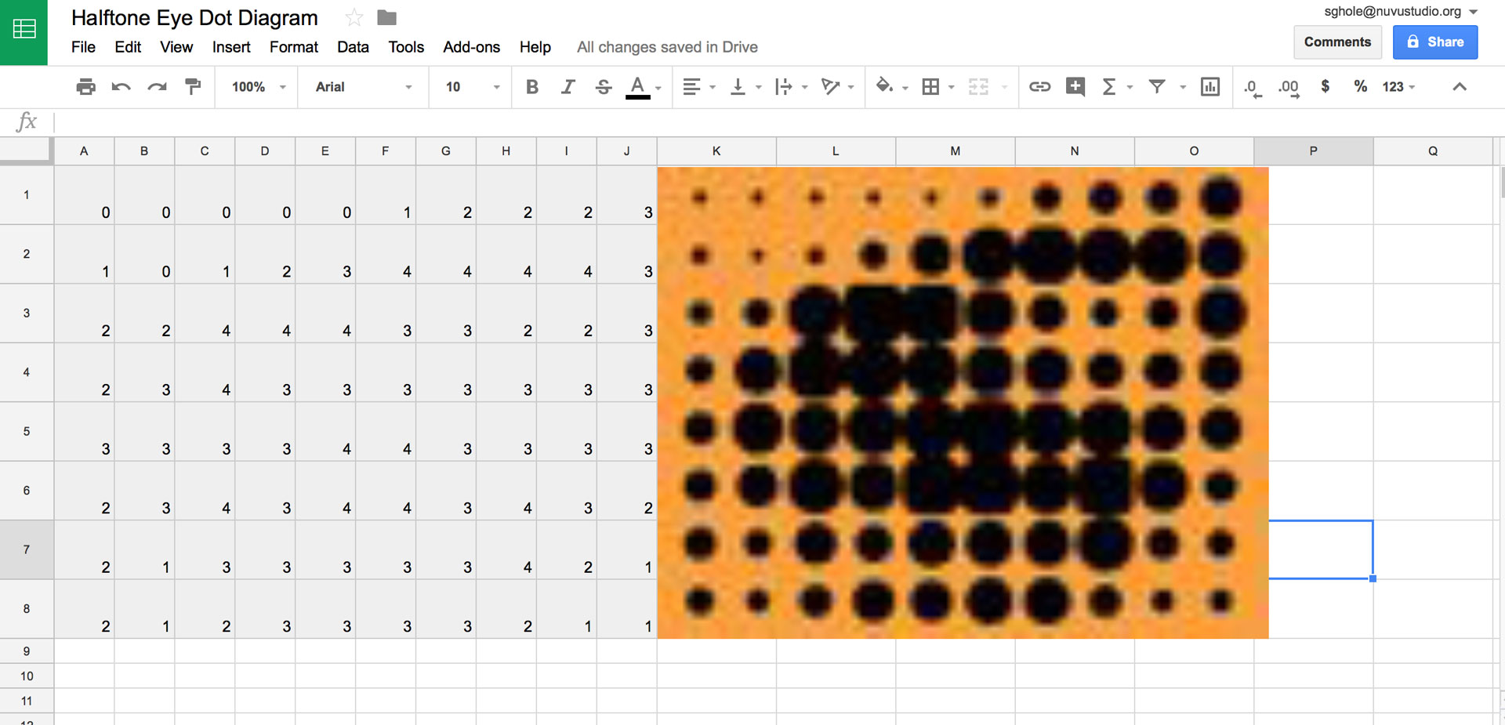Select the row 1 header
Screen dimensions: 1505x725
click(x=27, y=195)
